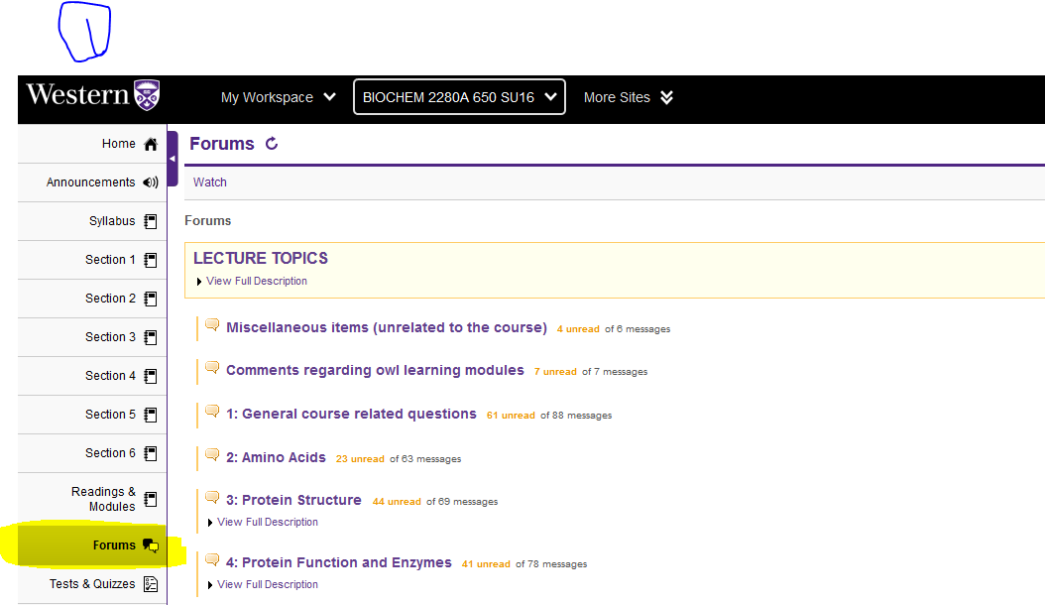
Task: Open Section 4 in the sidebar
Action: click(92, 376)
